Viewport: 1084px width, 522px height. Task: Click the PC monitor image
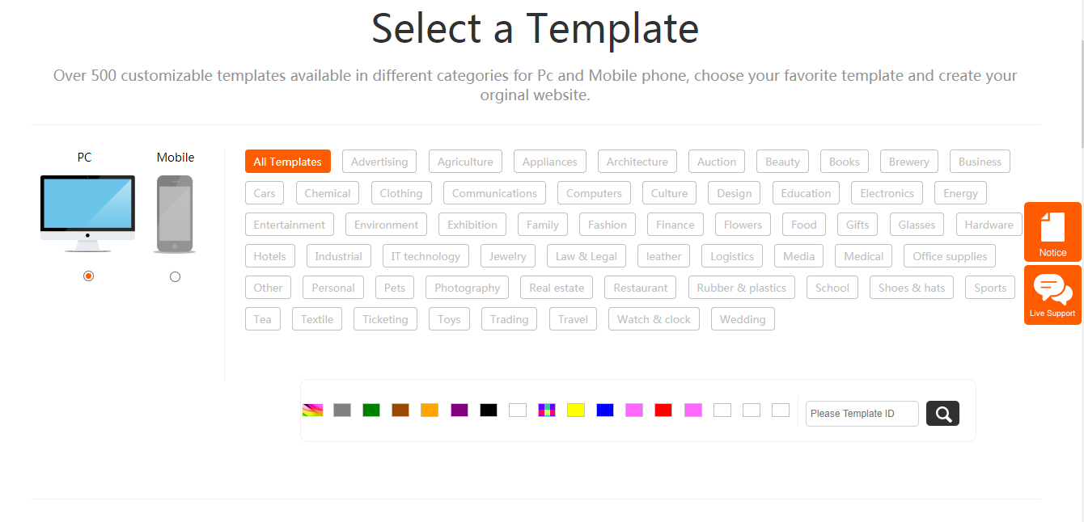[x=88, y=213]
